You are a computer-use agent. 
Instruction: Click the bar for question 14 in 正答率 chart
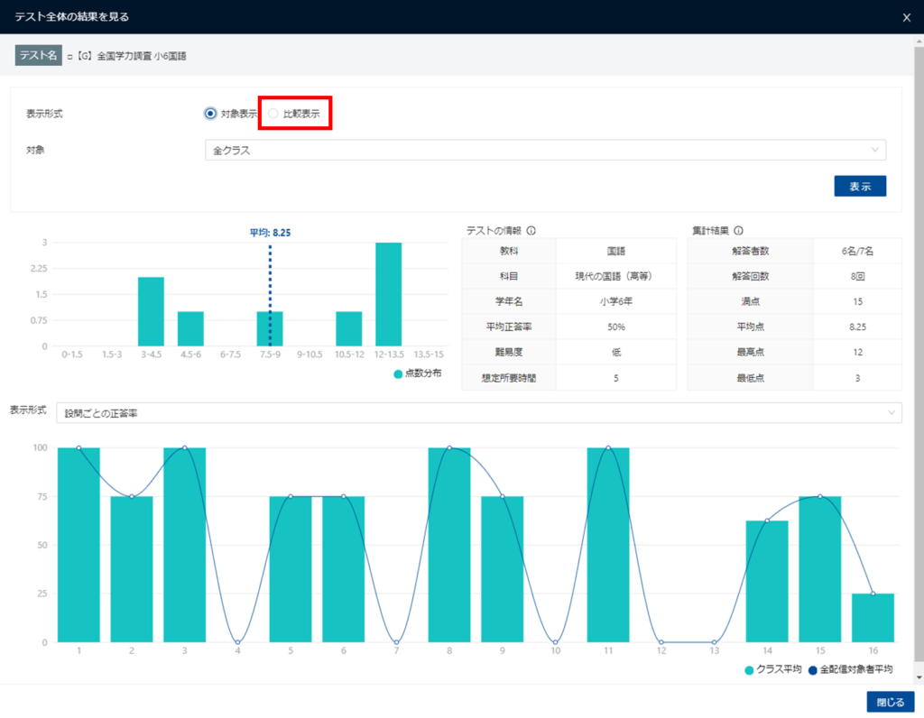click(x=767, y=582)
